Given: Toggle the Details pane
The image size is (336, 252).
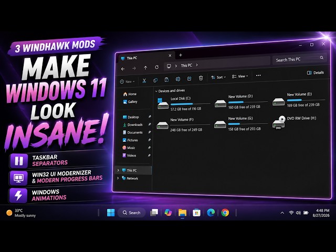Looking at the screenshot, I should tap(316, 72).
